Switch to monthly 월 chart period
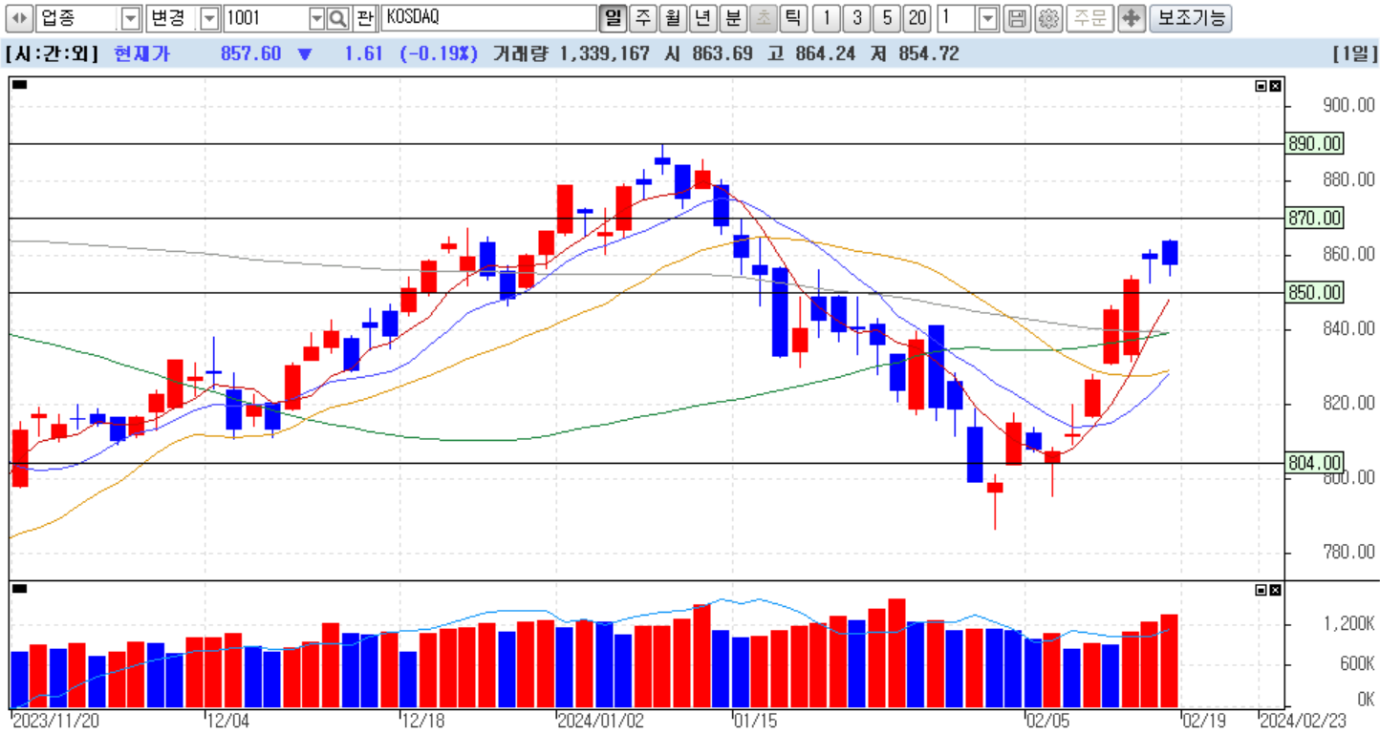1380x733 pixels. [x=673, y=18]
